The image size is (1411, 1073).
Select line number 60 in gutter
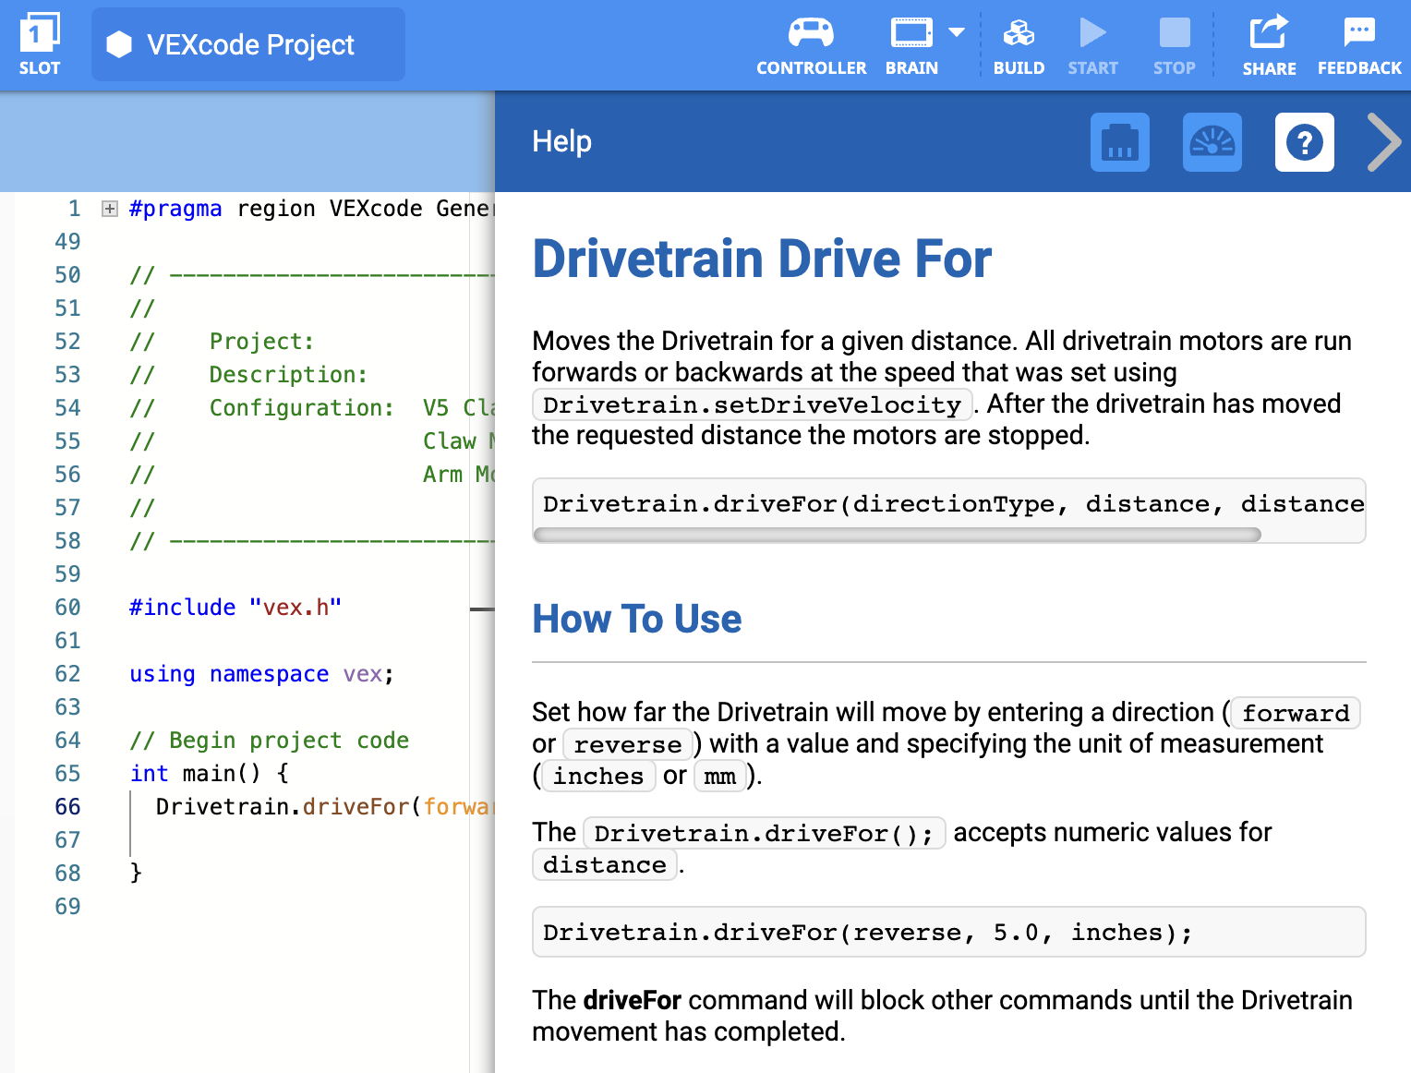pos(67,608)
